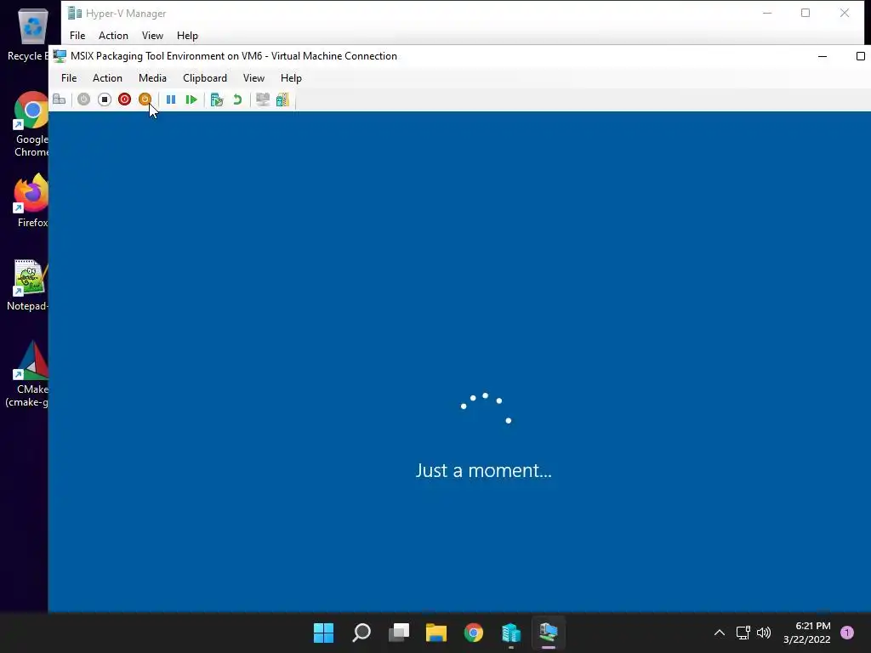Click the Hyper-V Manager title bar icon
The height and width of the screenshot is (653, 871).
click(75, 14)
